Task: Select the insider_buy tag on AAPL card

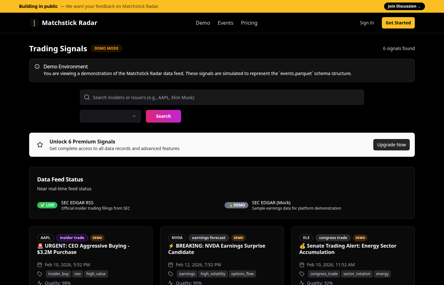Action: (x=58, y=274)
